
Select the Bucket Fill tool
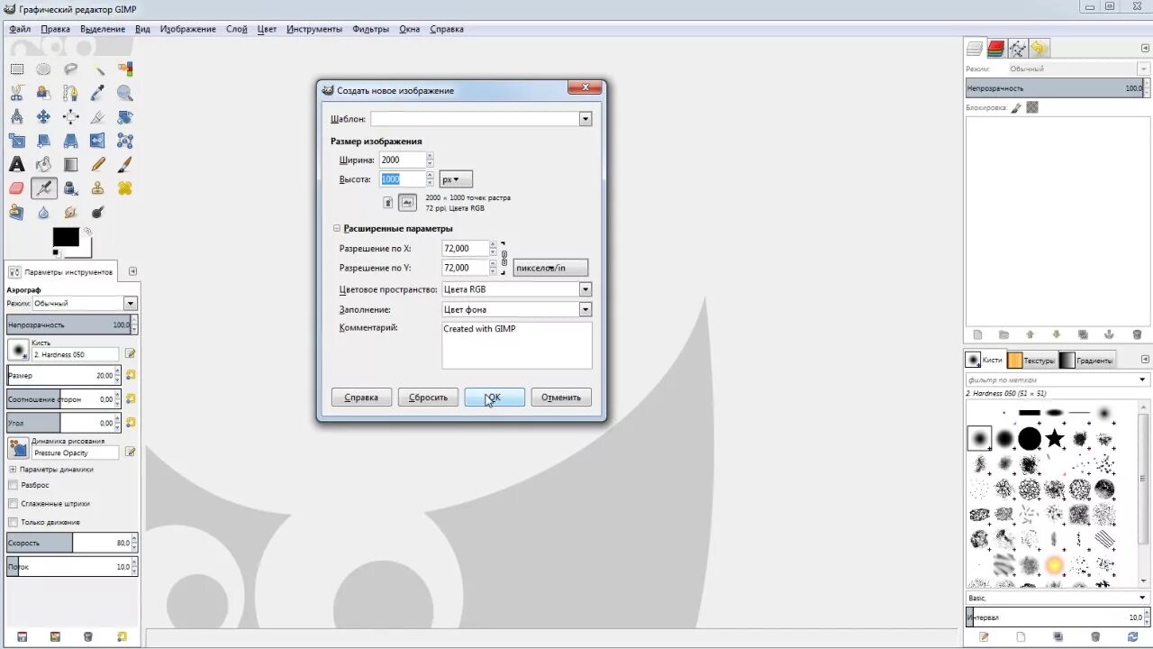pyautogui.click(x=43, y=164)
